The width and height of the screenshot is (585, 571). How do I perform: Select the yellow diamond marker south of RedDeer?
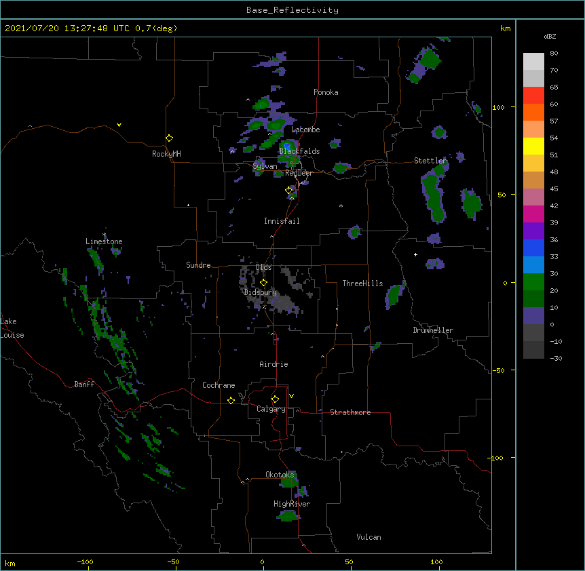(289, 191)
